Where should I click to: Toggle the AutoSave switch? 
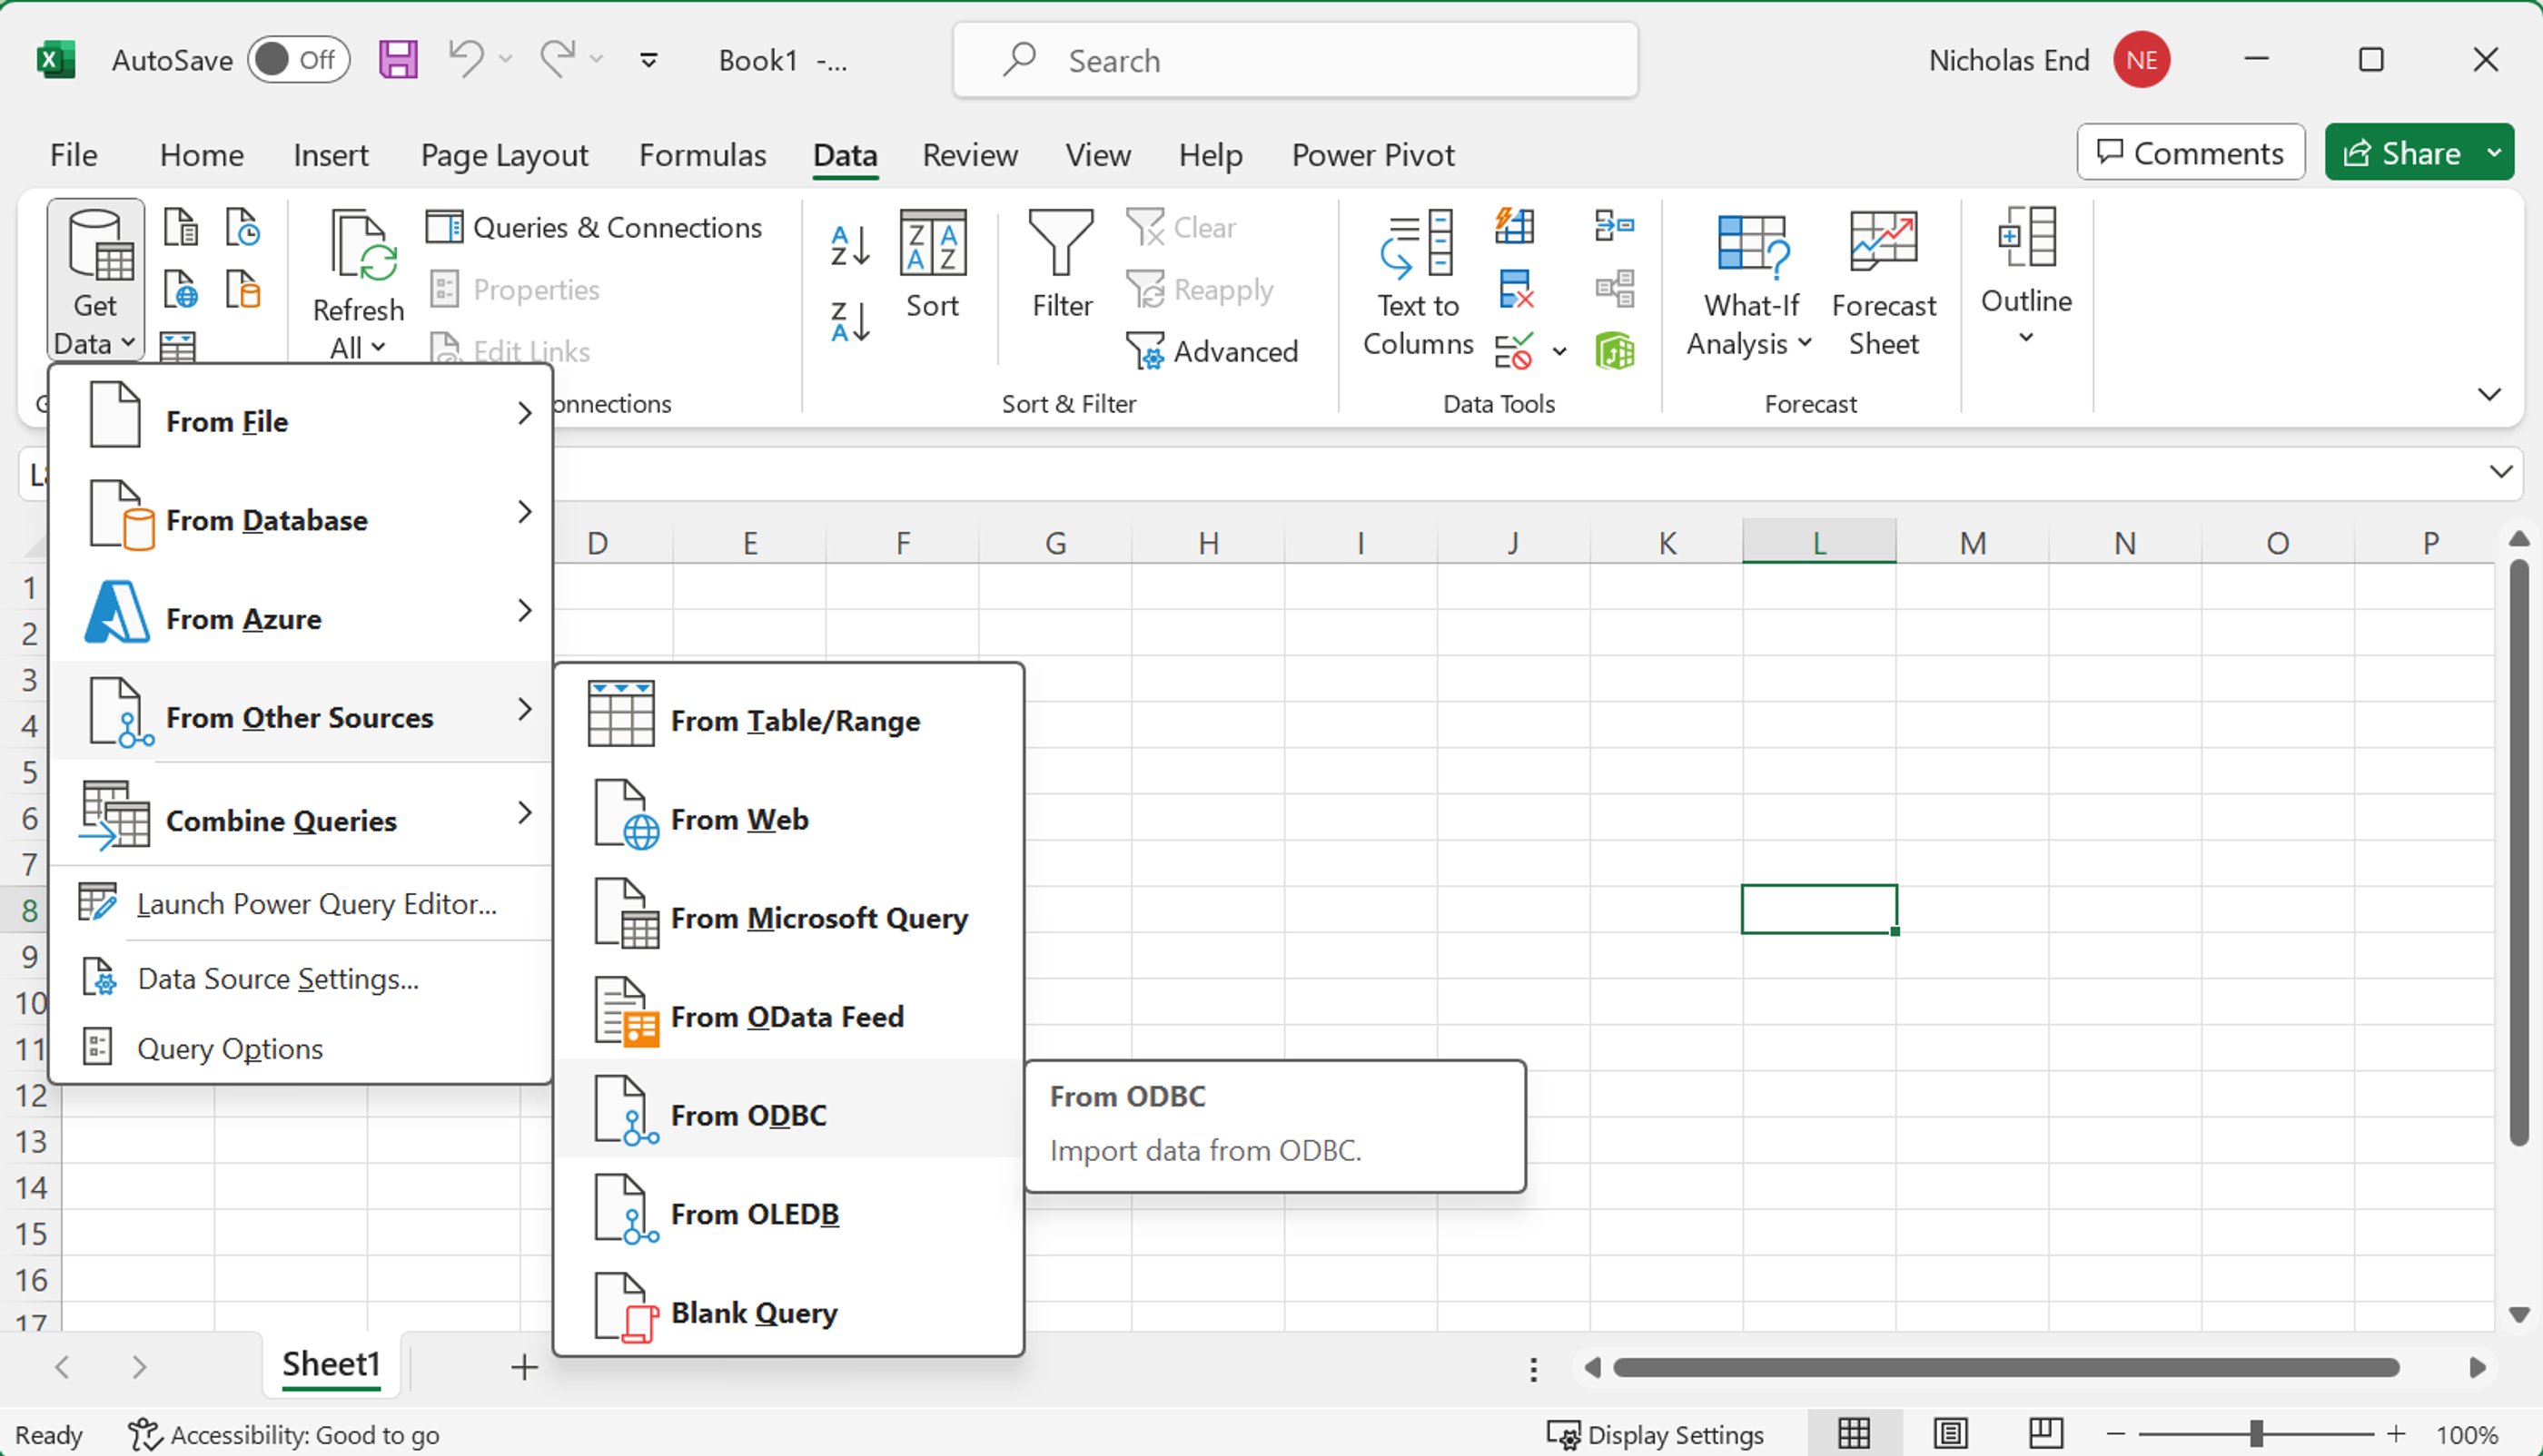(298, 60)
